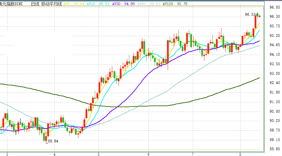The height and width of the screenshot is (156, 282).
Task: Click month 3 on the time axis
Action: pos(7,154)
